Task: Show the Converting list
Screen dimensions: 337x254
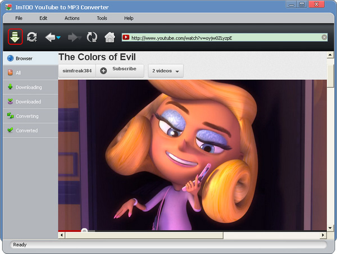Action: click(31, 116)
